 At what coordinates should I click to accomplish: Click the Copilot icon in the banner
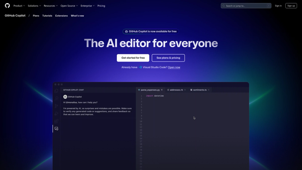pos(126,31)
